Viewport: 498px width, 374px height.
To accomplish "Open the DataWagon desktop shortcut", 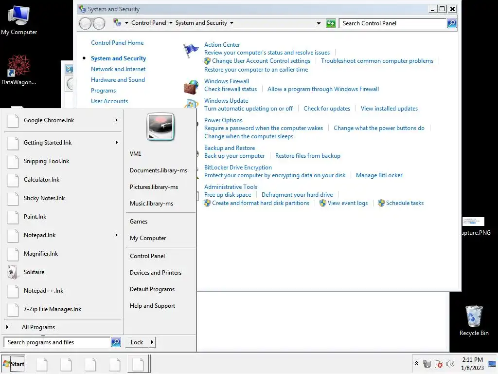I will [x=19, y=70].
